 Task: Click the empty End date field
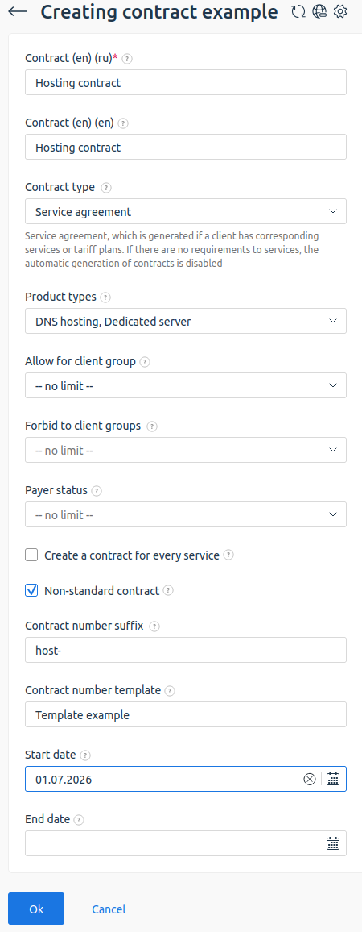tap(186, 843)
